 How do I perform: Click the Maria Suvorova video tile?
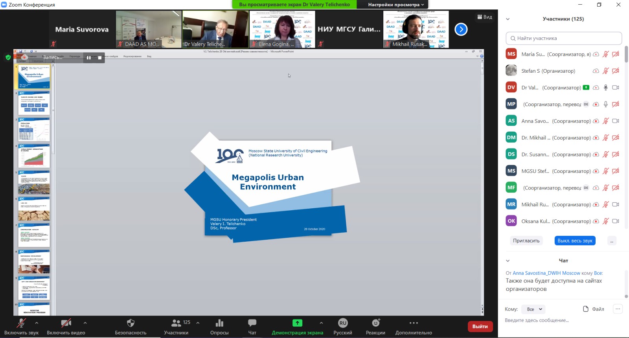pyautogui.click(x=82, y=29)
